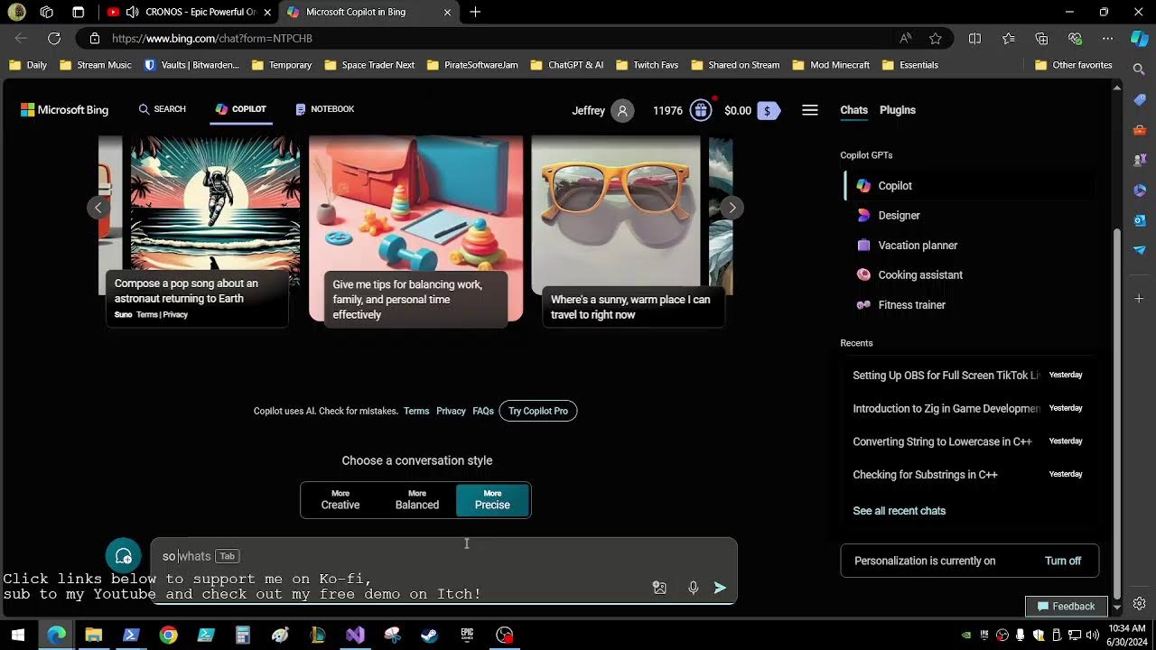Click the New topic chat bubble icon
Image resolution: width=1156 pixels, height=650 pixels.
(124, 556)
